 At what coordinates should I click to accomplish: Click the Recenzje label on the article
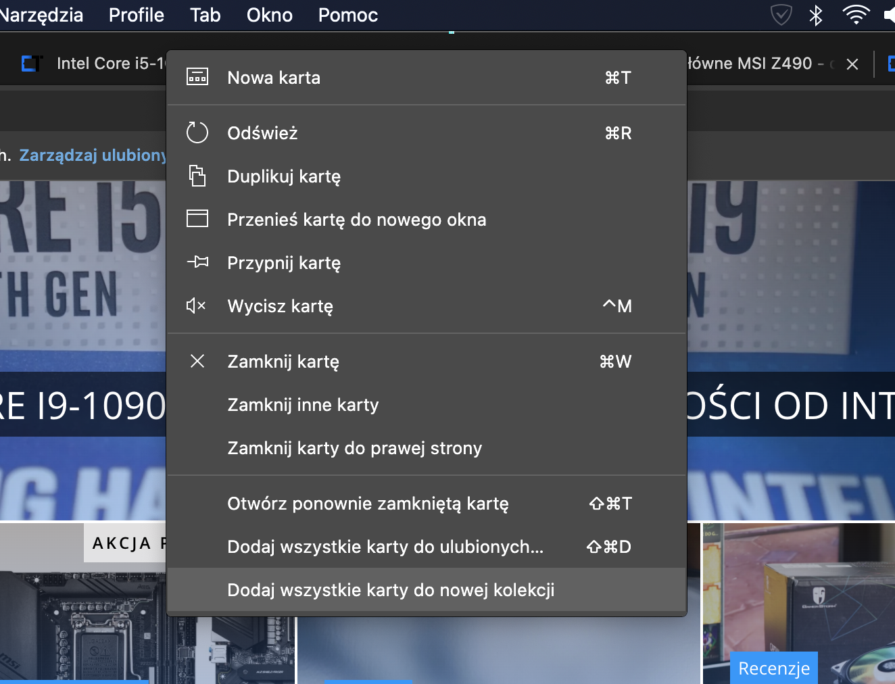tap(774, 668)
